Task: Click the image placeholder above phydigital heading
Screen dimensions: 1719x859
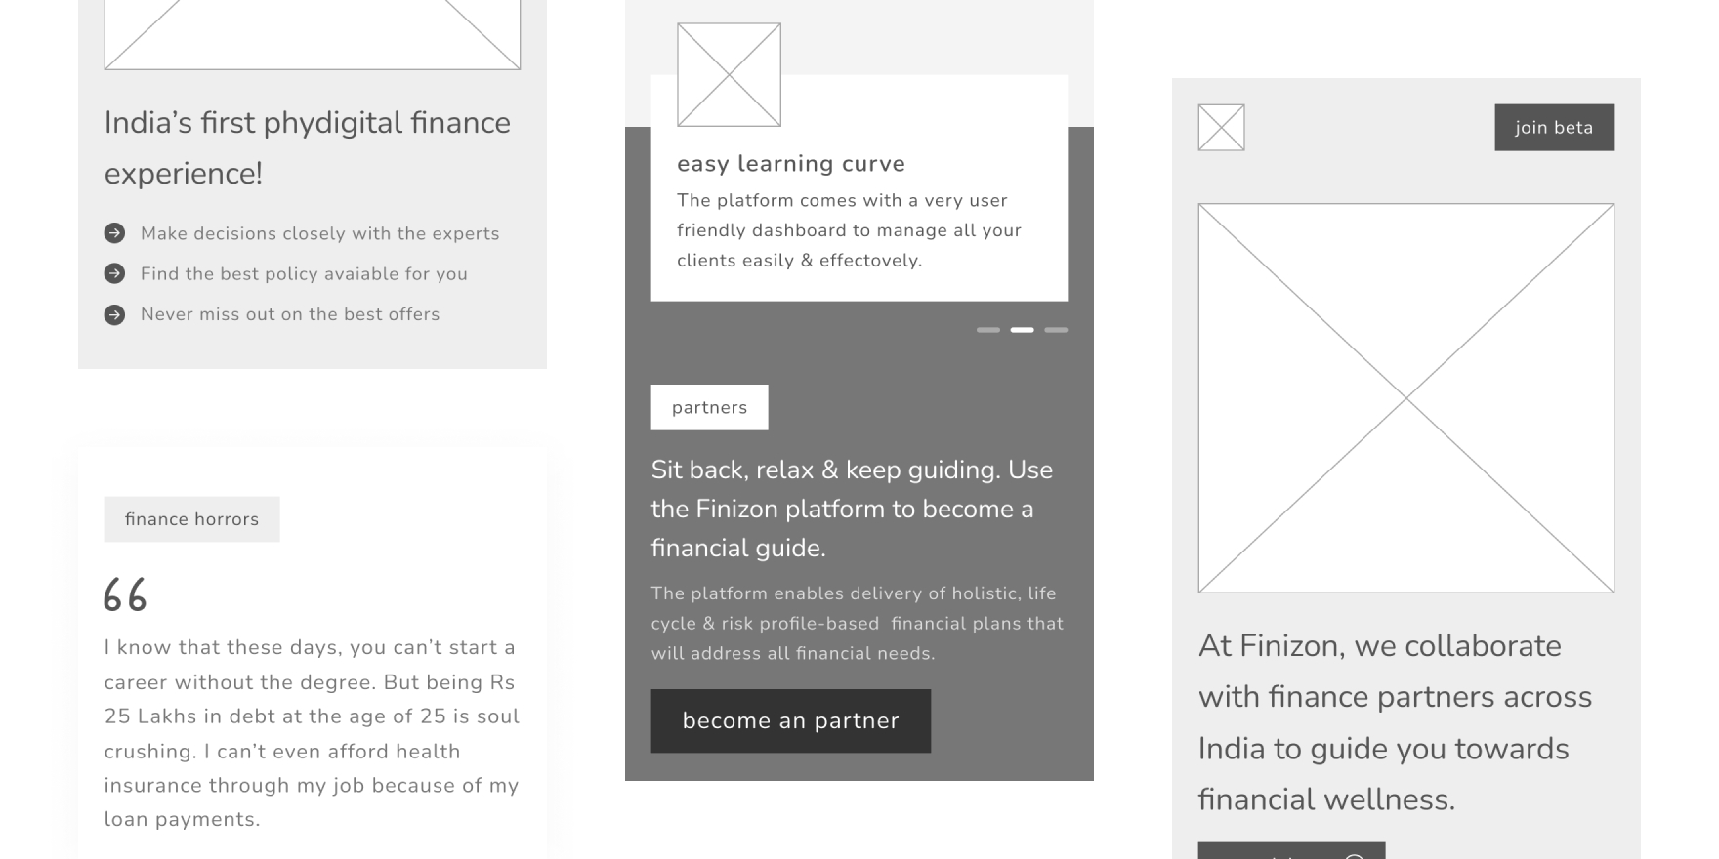Action: coord(313,34)
